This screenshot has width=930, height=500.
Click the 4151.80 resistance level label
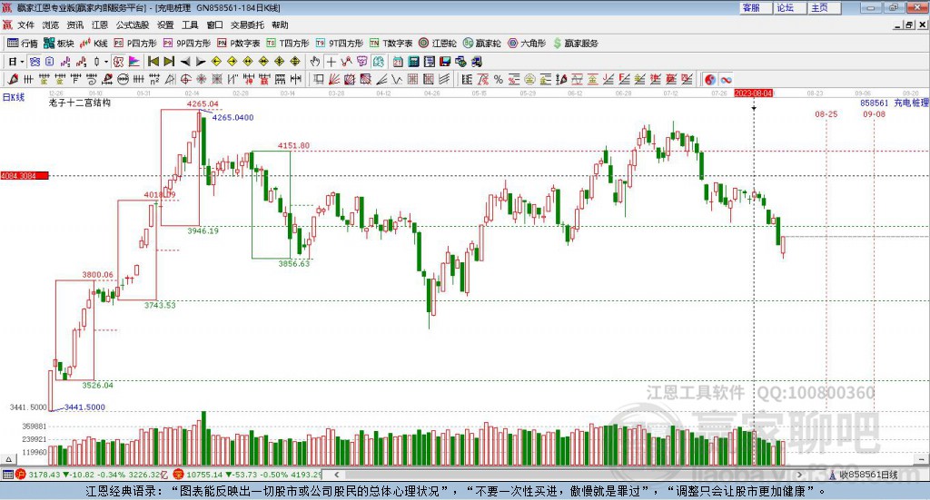(293, 145)
